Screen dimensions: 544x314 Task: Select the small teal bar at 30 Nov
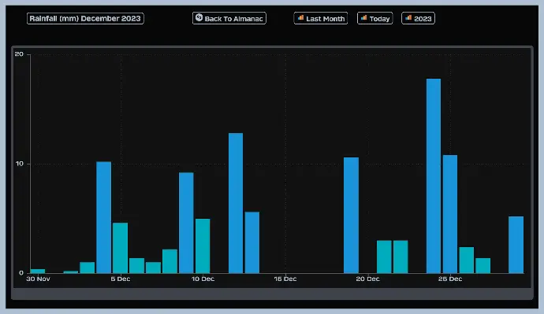point(38,271)
